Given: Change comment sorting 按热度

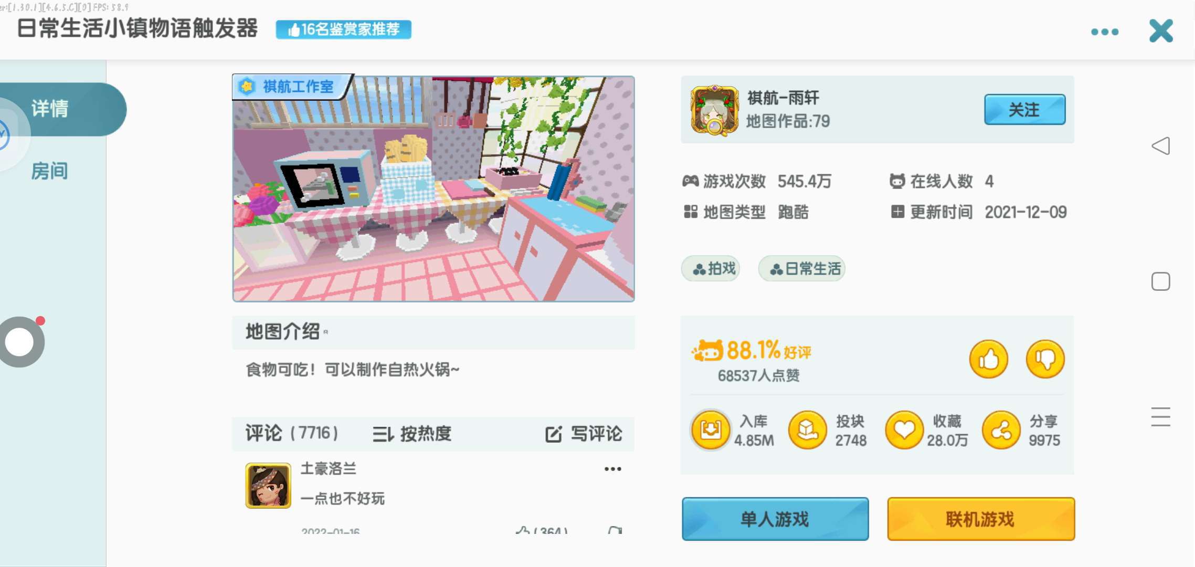Looking at the screenshot, I should (x=412, y=434).
